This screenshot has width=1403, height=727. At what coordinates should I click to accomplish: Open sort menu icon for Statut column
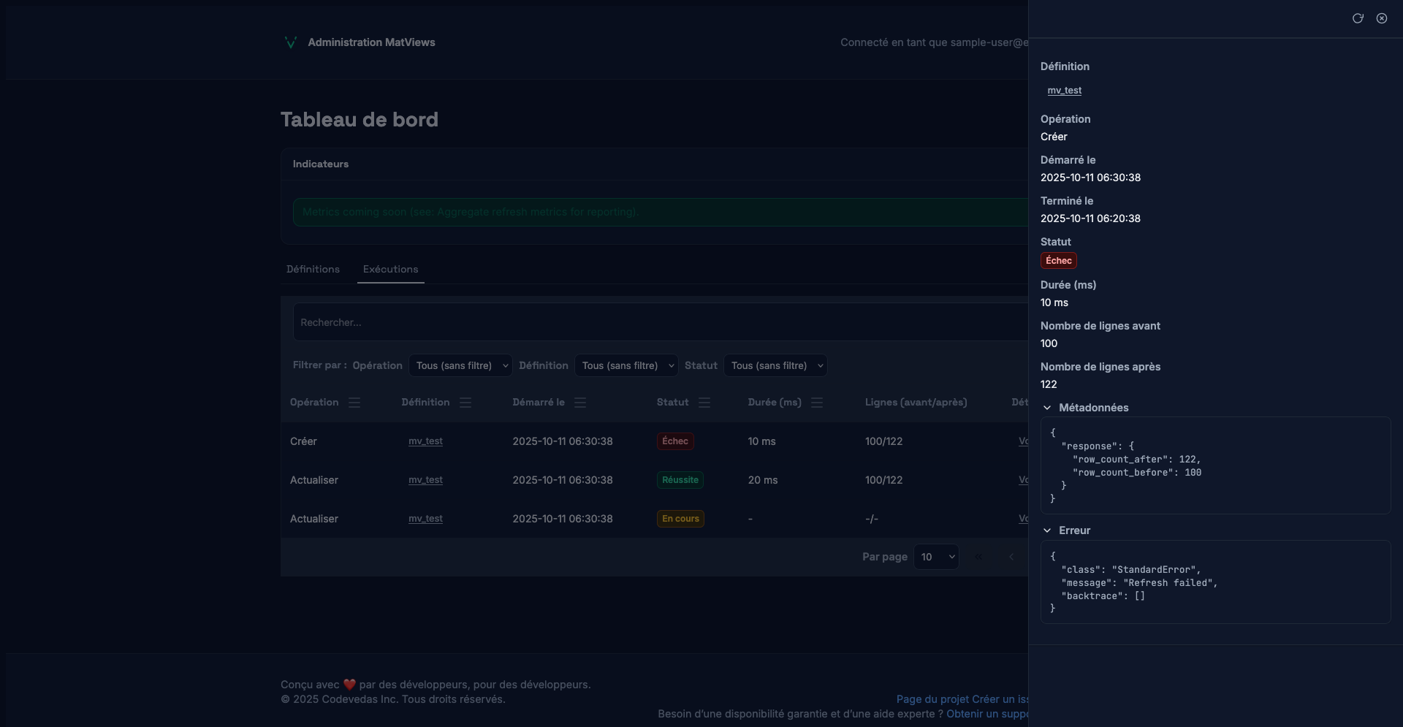pos(704,403)
